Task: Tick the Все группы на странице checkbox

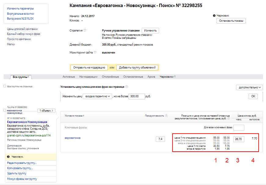Action: click(x=5, y=86)
